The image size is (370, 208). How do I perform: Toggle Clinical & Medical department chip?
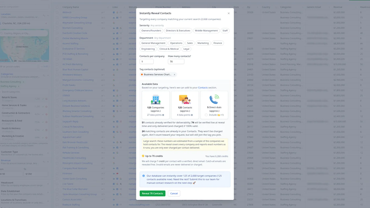169,49
